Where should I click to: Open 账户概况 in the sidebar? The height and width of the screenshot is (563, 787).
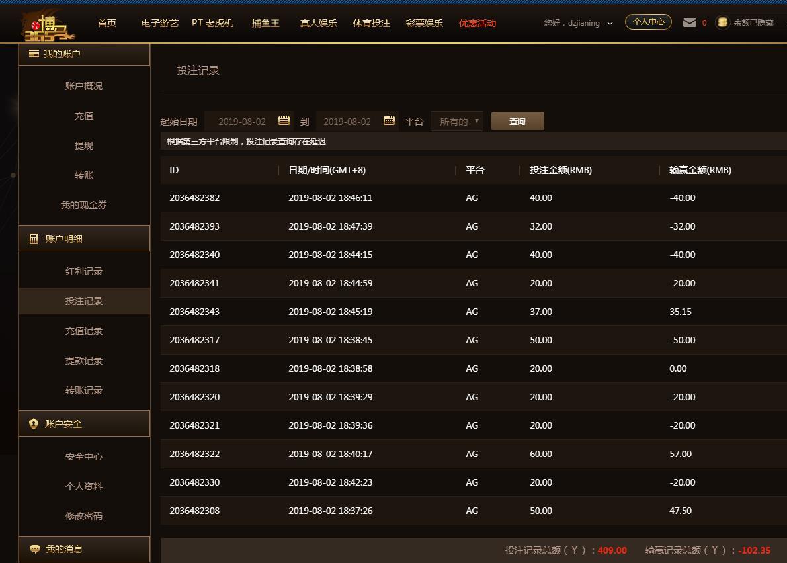click(84, 86)
